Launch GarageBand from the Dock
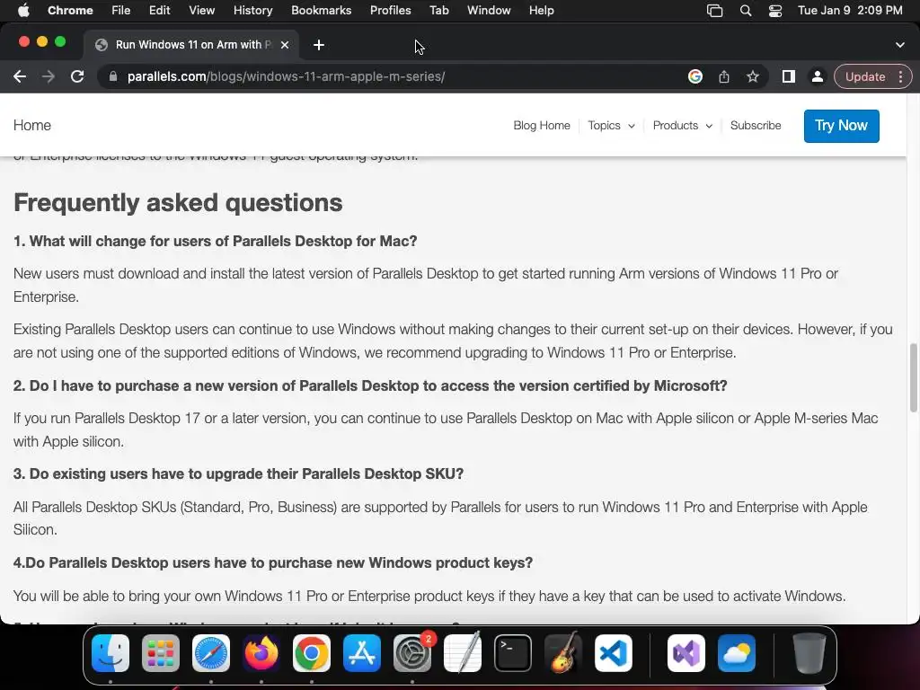Viewport: 920px width, 690px height. pyautogui.click(x=563, y=653)
